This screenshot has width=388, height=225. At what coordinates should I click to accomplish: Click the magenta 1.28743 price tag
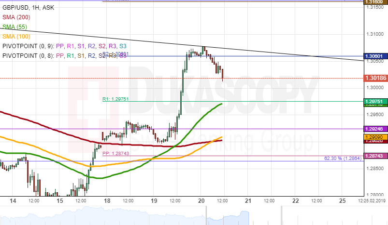[x=375, y=156]
